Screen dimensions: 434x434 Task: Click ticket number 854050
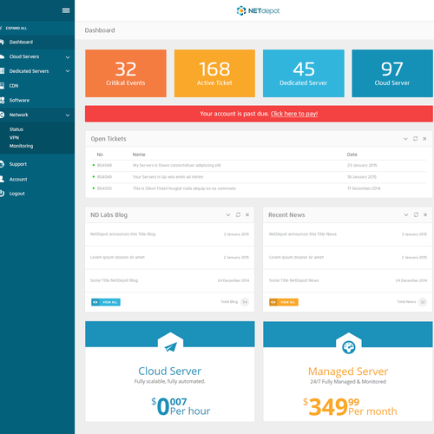pyautogui.click(x=104, y=188)
